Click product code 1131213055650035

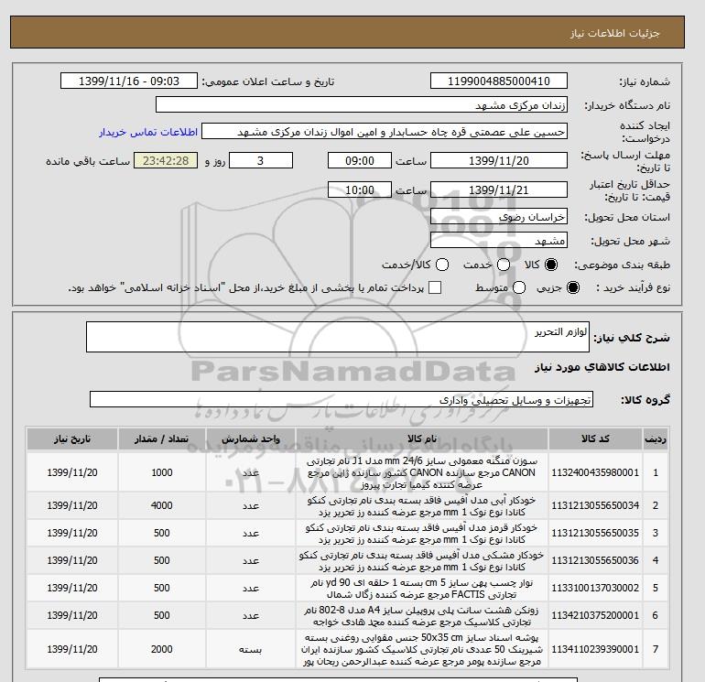(595, 533)
